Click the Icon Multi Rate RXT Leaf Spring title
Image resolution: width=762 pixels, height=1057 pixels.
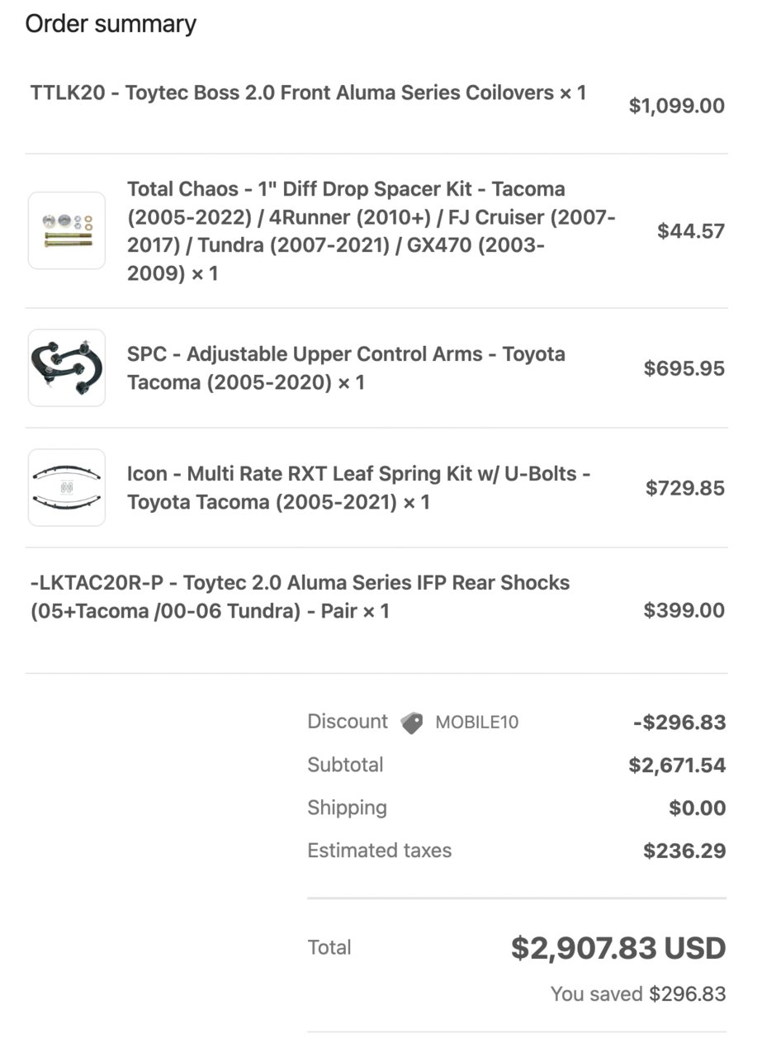[x=359, y=488]
